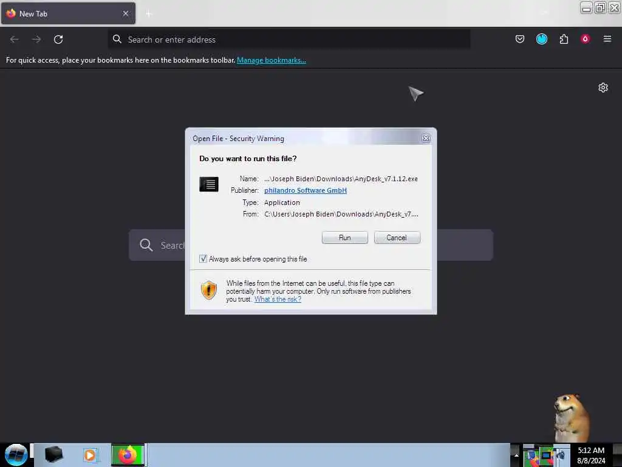
Task: Open the Extensions puzzle icon
Action: pos(564,39)
